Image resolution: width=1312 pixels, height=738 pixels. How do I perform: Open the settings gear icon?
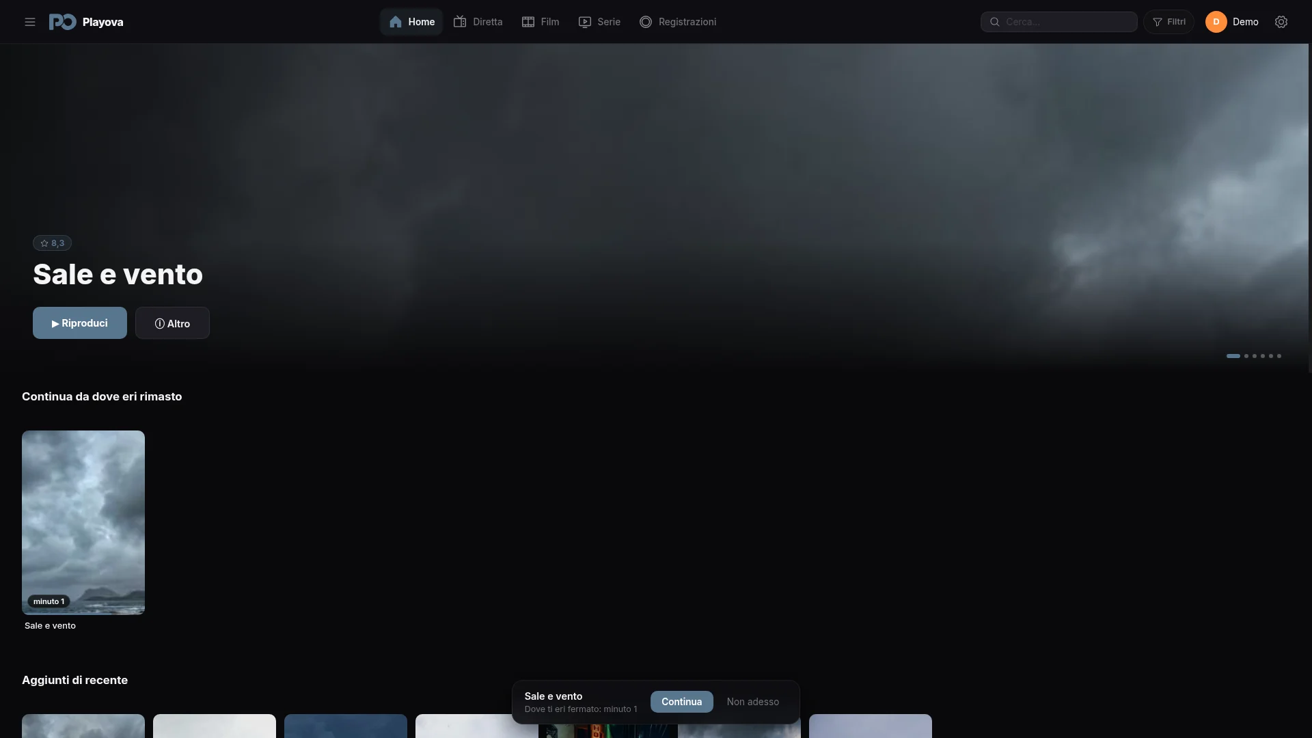click(1281, 22)
